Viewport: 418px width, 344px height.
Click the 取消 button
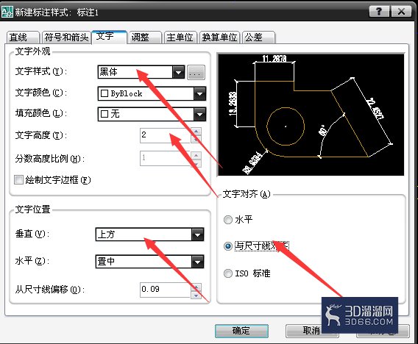(x=312, y=331)
